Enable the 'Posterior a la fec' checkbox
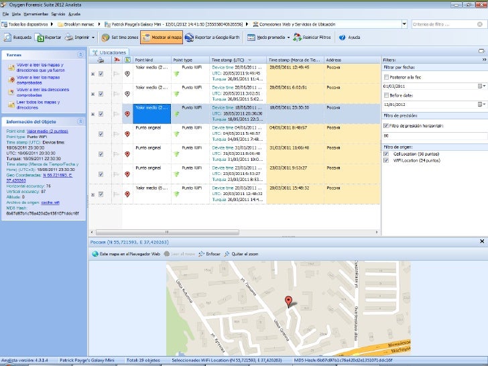488x366 pixels. [x=385, y=77]
